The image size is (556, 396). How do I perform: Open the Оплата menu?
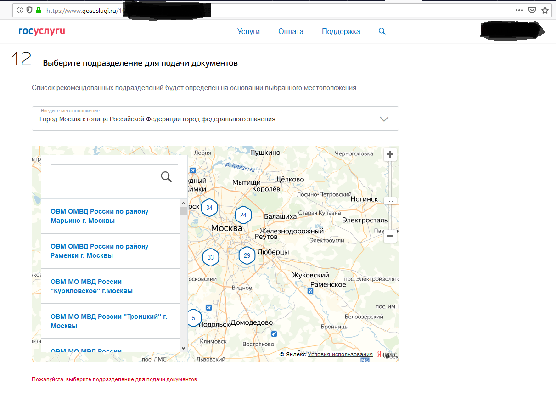(291, 31)
